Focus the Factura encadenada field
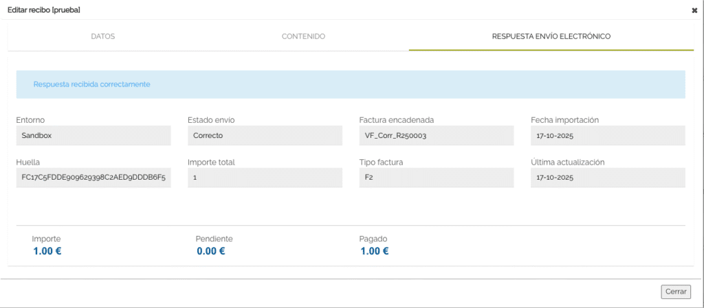The height and width of the screenshot is (308, 704). tap(437, 136)
